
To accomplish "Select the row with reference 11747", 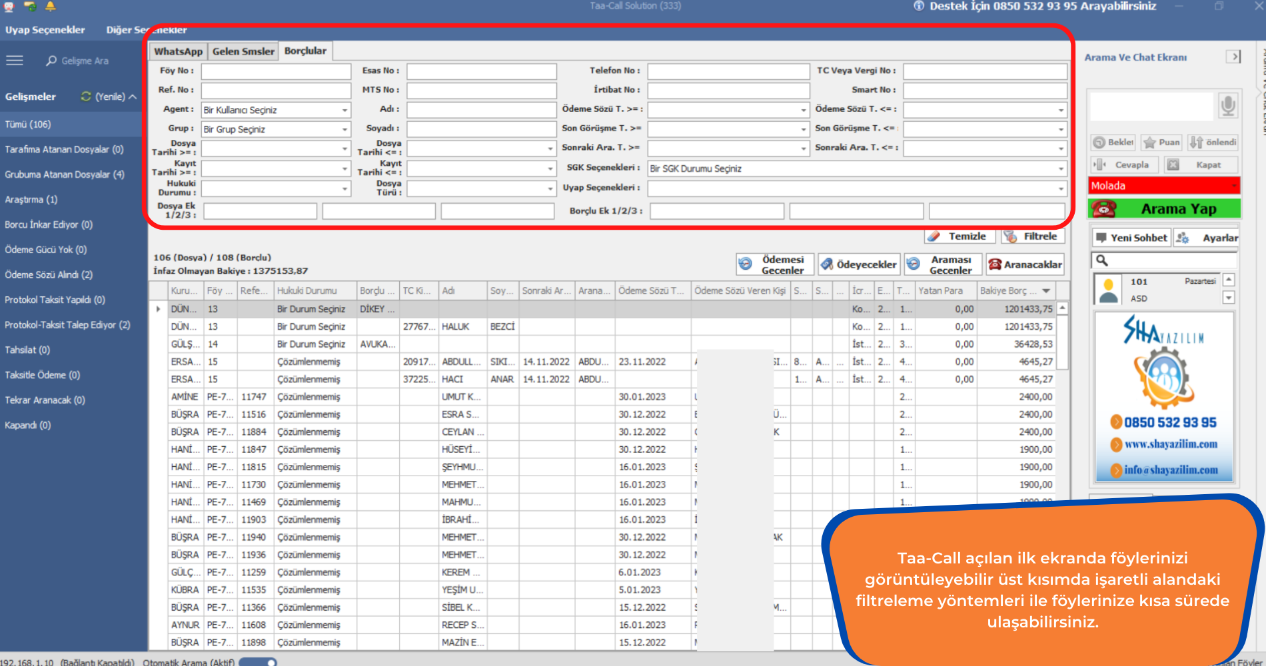I will pos(603,397).
